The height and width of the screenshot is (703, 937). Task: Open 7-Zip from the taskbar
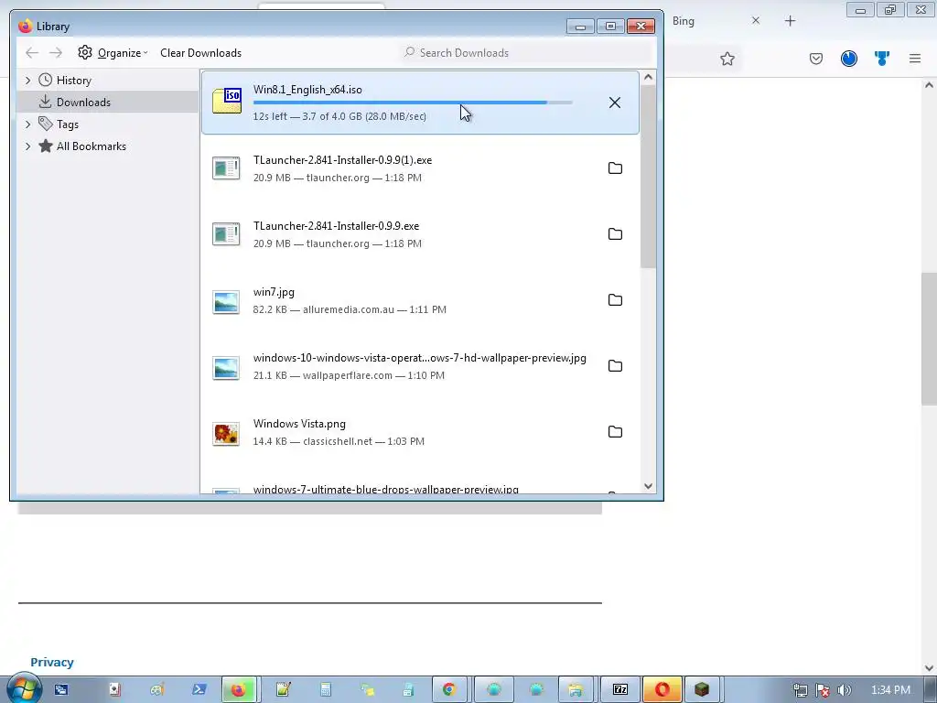point(620,690)
